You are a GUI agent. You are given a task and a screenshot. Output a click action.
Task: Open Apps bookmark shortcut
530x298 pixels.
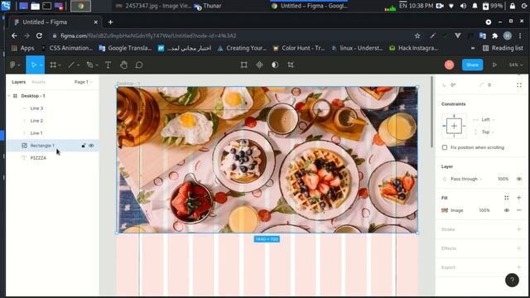22,48
